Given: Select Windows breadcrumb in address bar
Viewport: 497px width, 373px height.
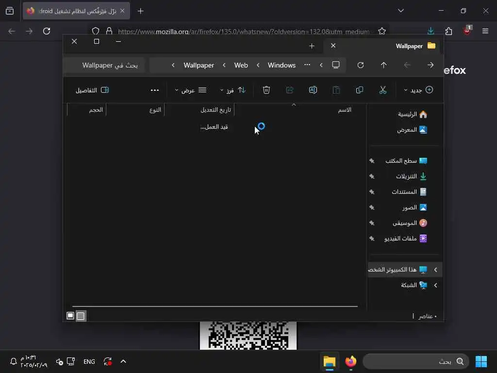Looking at the screenshot, I should pos(282,65).
